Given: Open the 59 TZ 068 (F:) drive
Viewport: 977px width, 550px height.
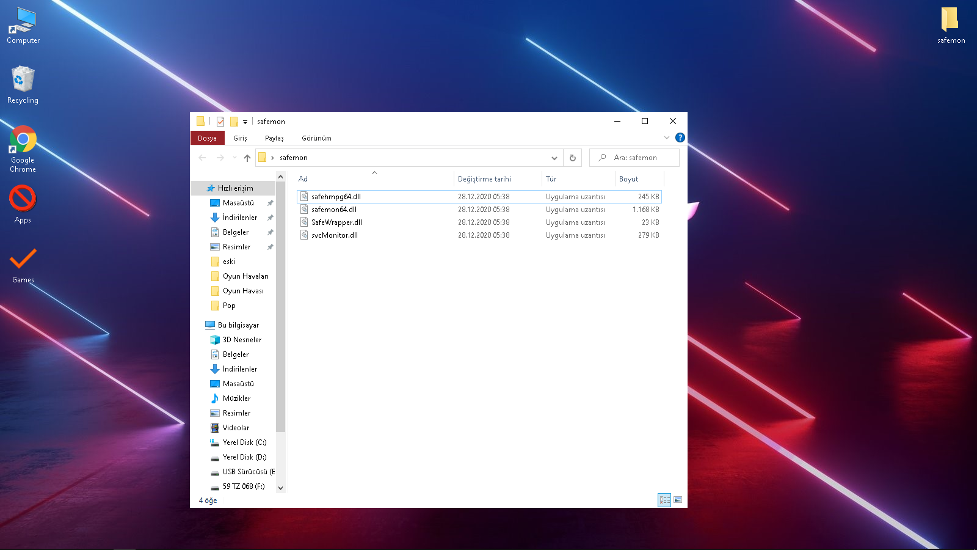Looking at the screenshot, I should [244, 486].
